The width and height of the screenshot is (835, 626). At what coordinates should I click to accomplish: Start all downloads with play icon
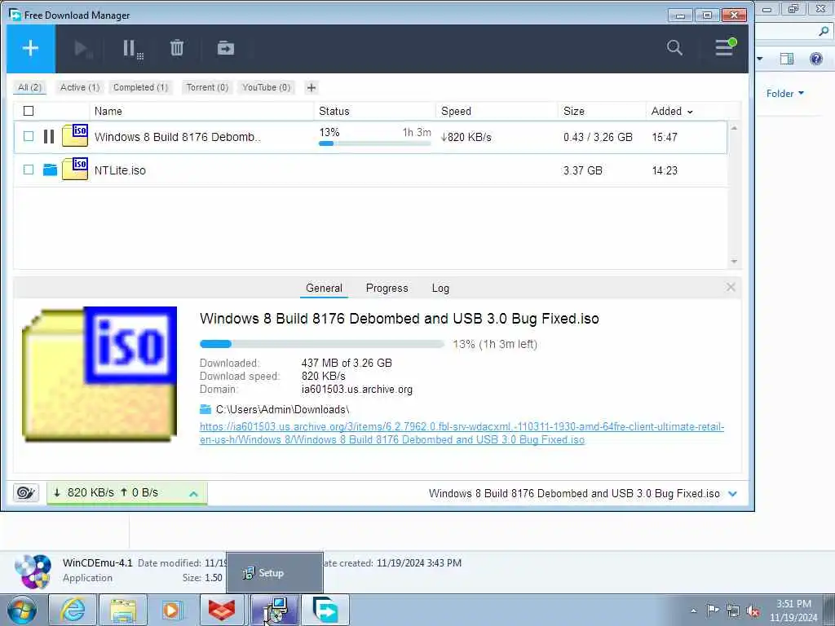(82, 49)
